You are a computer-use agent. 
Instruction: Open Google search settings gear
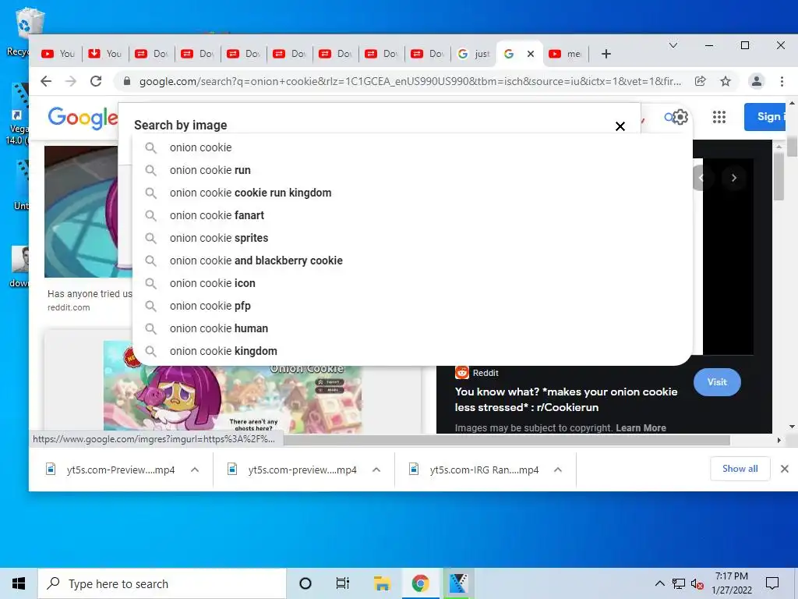coord(680,117)
